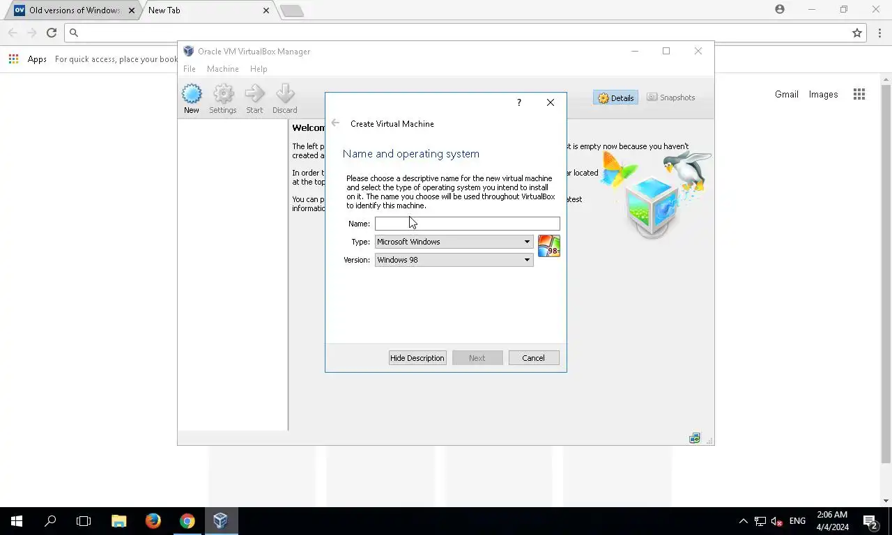This screenshot has height=535, width=892.
Task: Open the Type dropdown showing Microsoft Windows
Action: [454, 242]
